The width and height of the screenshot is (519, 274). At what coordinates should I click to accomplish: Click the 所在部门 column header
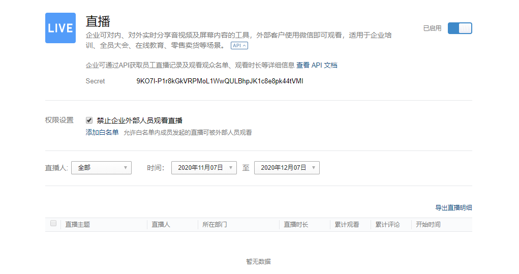215,225
